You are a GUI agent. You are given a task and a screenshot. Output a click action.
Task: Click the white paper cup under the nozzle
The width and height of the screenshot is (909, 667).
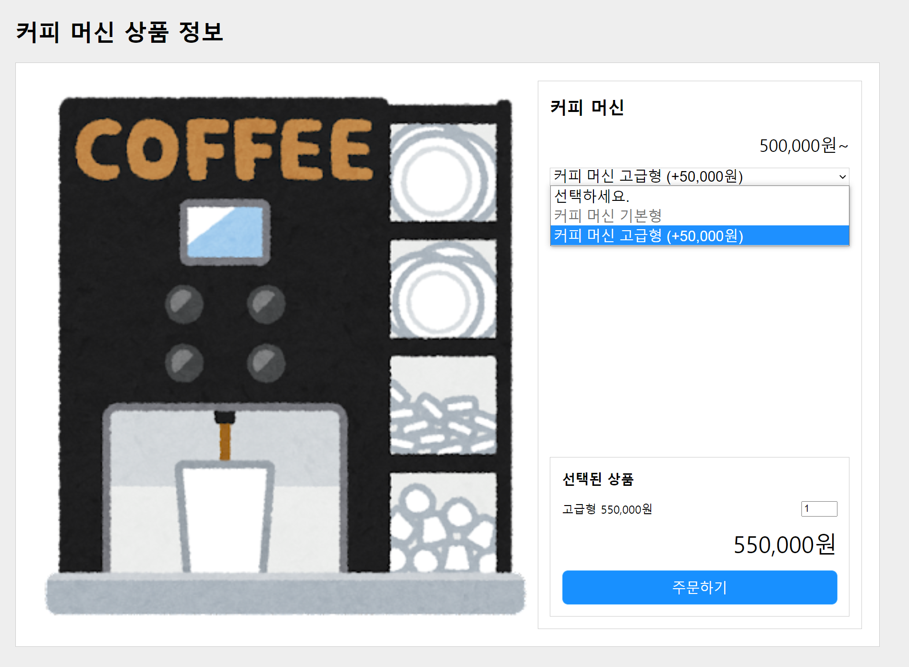coord(225,517)
